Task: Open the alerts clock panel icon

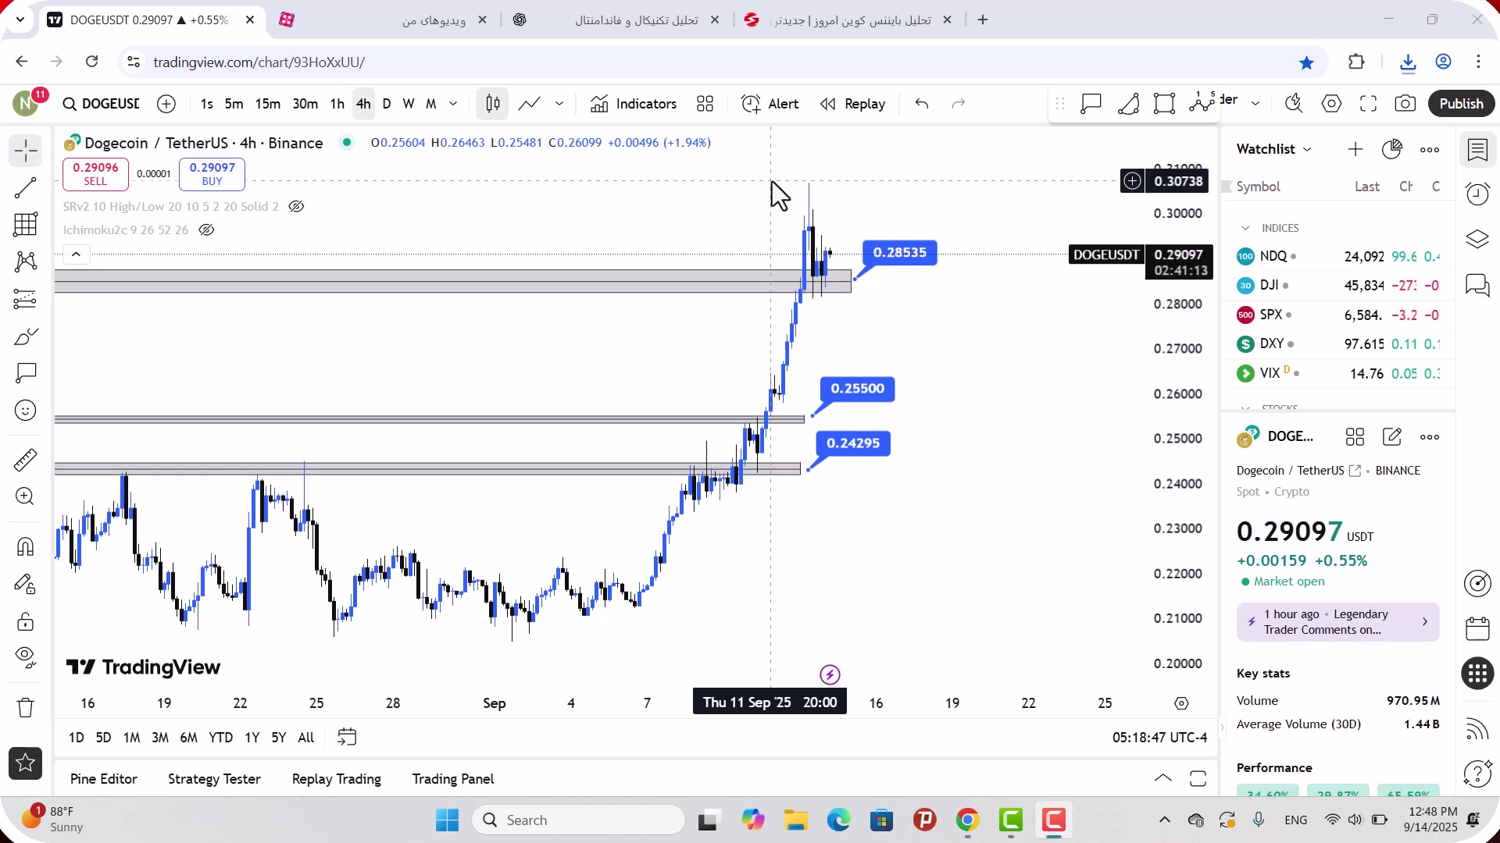Action: pos(1477,194)
